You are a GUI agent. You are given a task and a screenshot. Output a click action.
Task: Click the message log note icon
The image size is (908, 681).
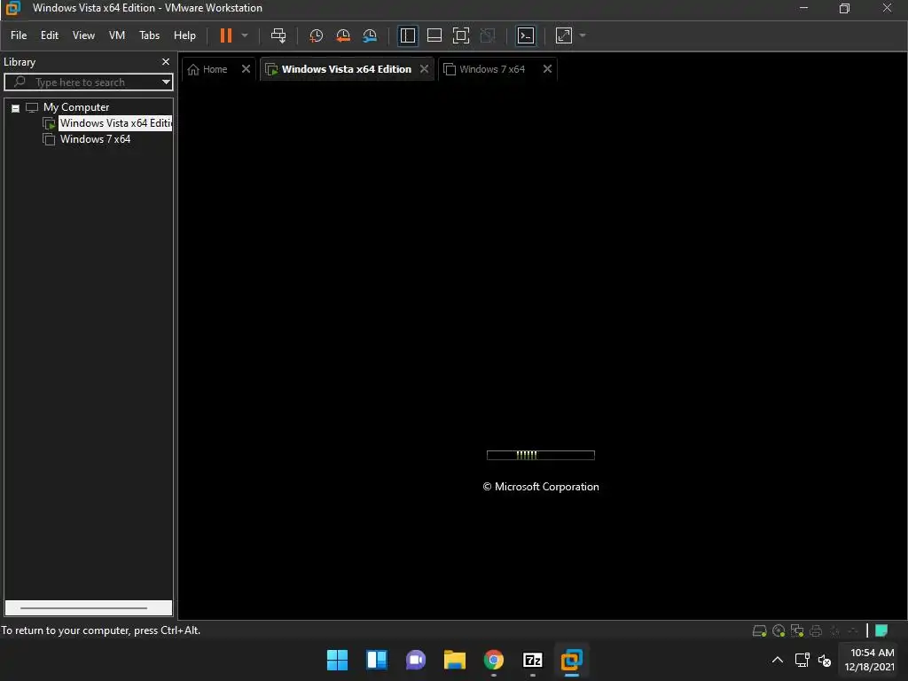[881, 630]
